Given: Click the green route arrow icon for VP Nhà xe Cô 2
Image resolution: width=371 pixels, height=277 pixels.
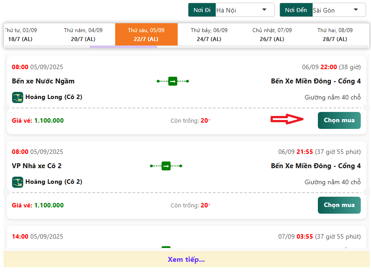Looking at the screenshot, I should click(166, 166).
